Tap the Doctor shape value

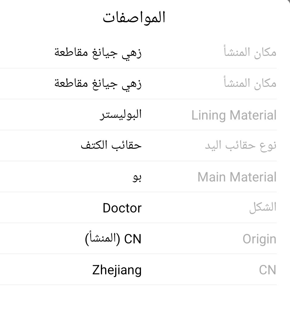coord(122,208)
